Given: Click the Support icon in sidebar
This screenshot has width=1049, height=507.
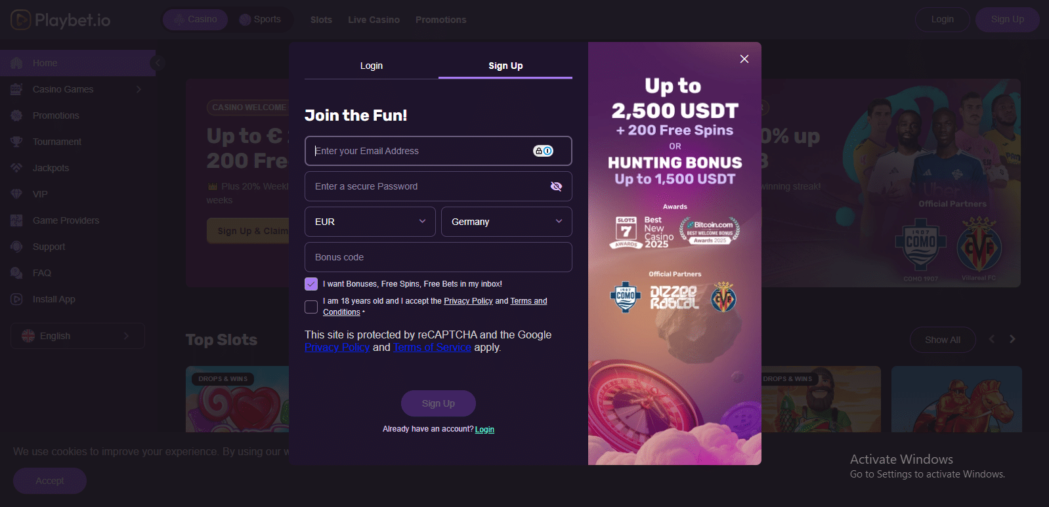Looking at the screenshot, I should 16,247.
